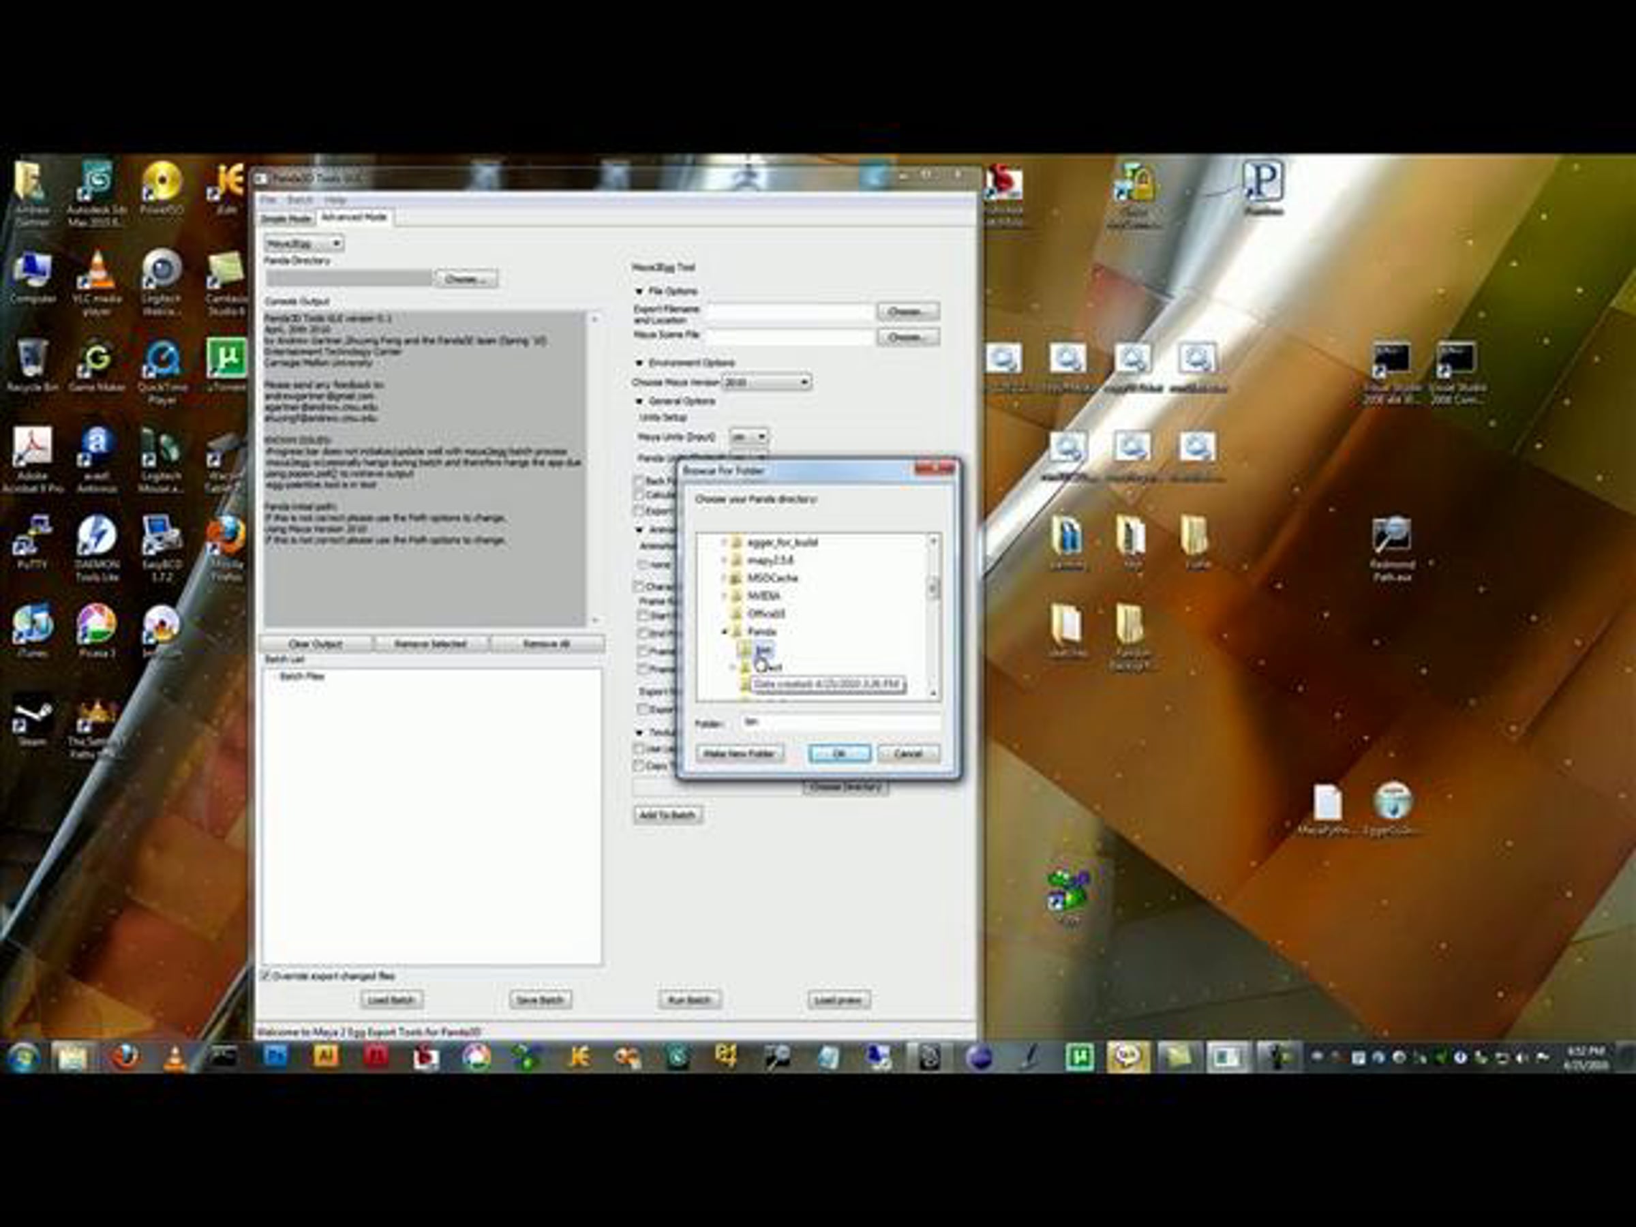Select the mapy2.5.8 folder in the tree
The width and height of the screenshot is (1636, 1227).
[770, 560]
